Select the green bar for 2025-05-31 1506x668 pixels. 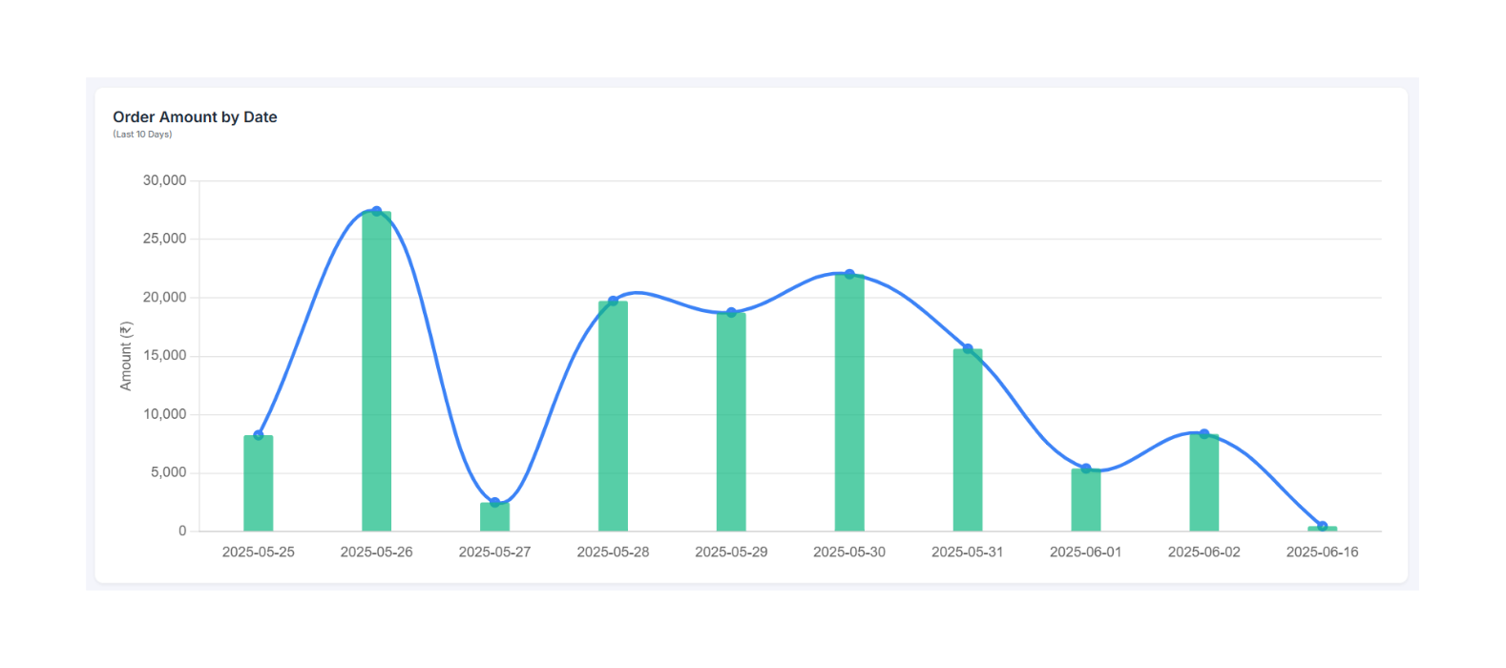pyautogui.click(x=968, y=441)
